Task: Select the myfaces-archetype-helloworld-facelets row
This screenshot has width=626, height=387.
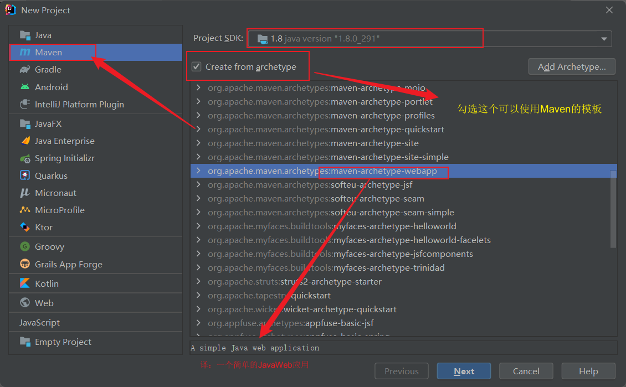Action: pos(404,240)
